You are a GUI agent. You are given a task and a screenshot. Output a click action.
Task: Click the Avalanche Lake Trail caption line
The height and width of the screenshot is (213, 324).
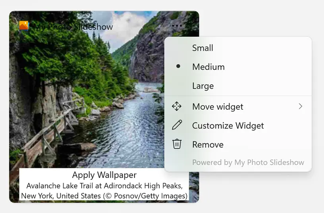(104, 186)
